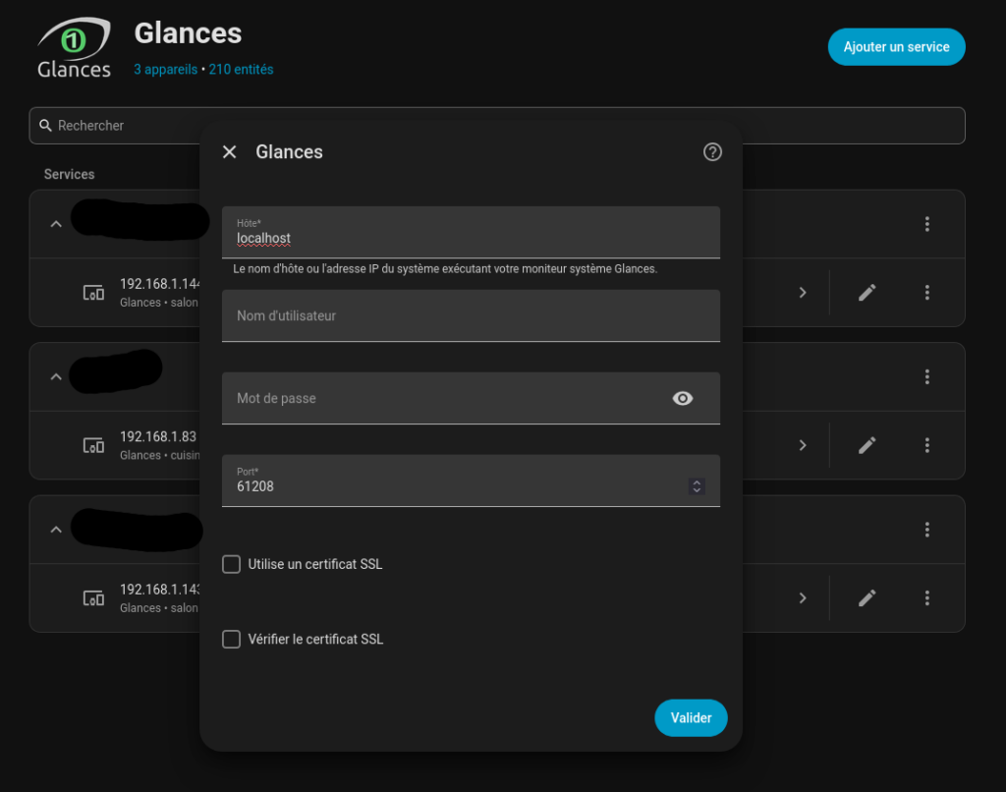Edit the 192.168.1.83 entry with the pencil

click(866, 445)
